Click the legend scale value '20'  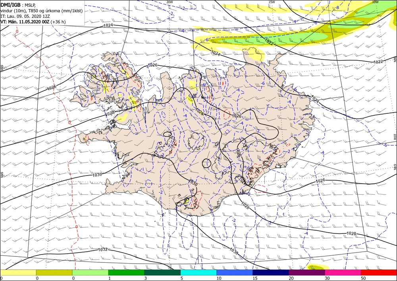(291, 278)
